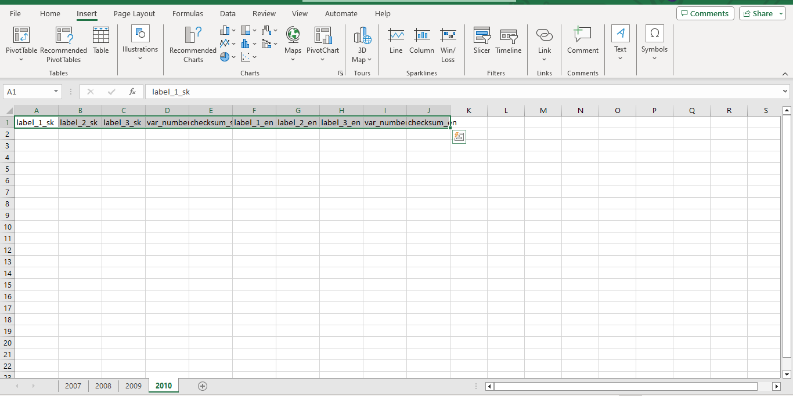Insert a Line sparkline
This screenshot has height=396, width=793.
(x=396, y=36)
